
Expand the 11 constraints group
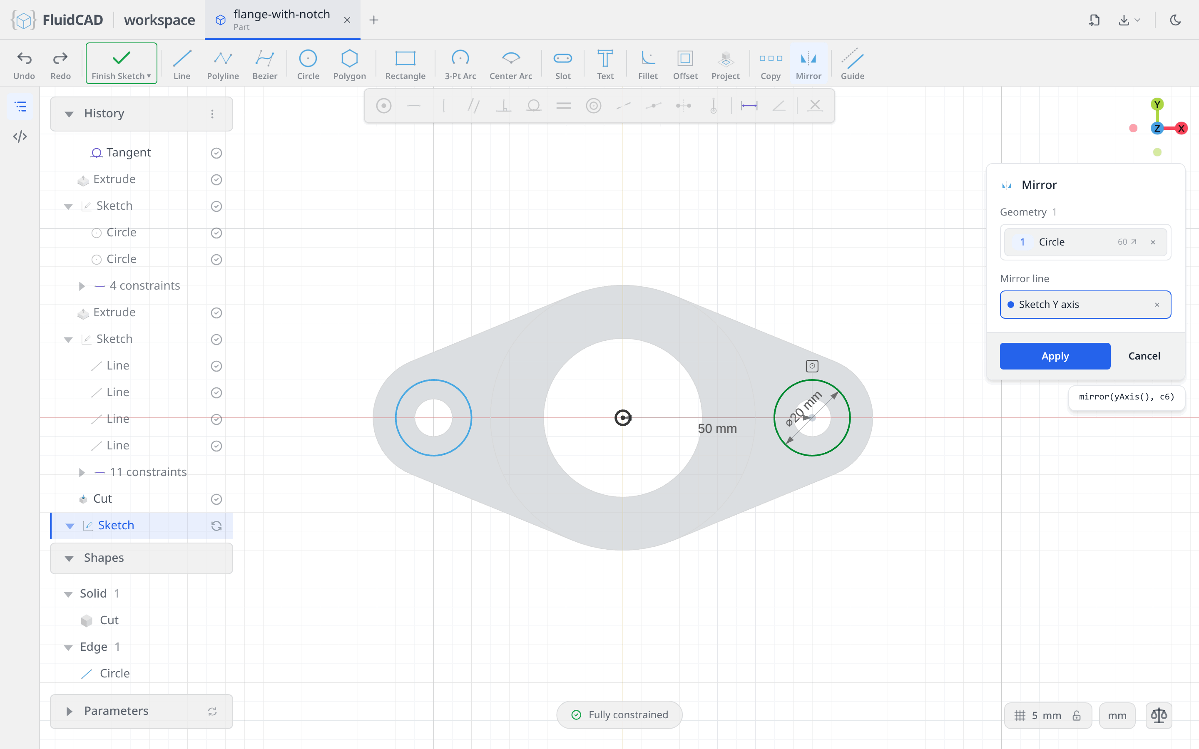pyautogui.click(x=82, y=472)
